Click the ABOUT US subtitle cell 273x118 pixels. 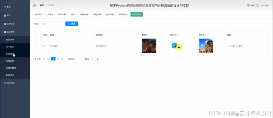[x=101, y=46]
